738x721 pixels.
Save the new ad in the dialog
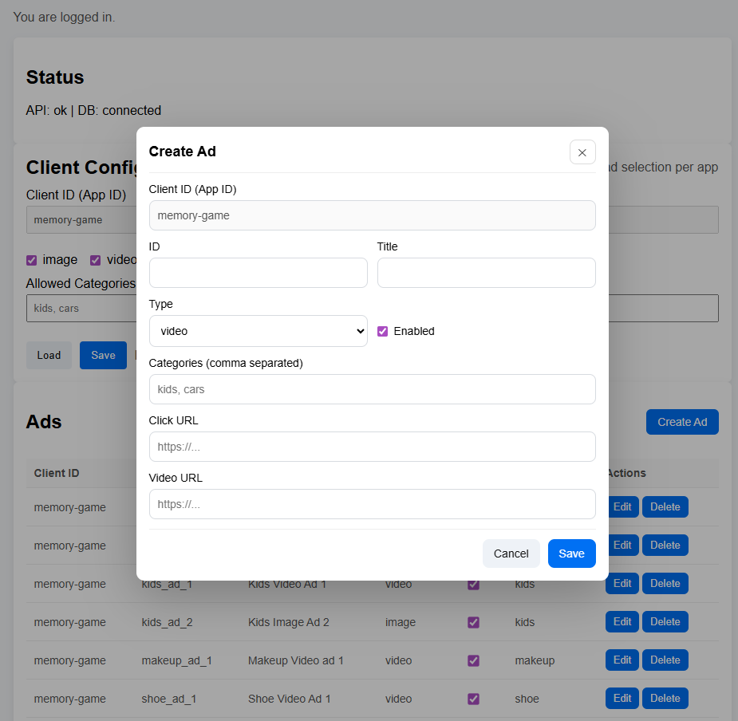(x=571, y=553)
